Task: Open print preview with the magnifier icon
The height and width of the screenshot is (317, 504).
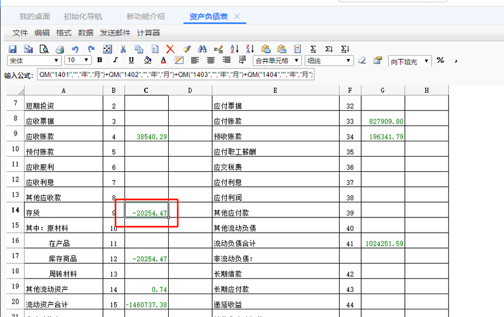Action: click(44, 49)
